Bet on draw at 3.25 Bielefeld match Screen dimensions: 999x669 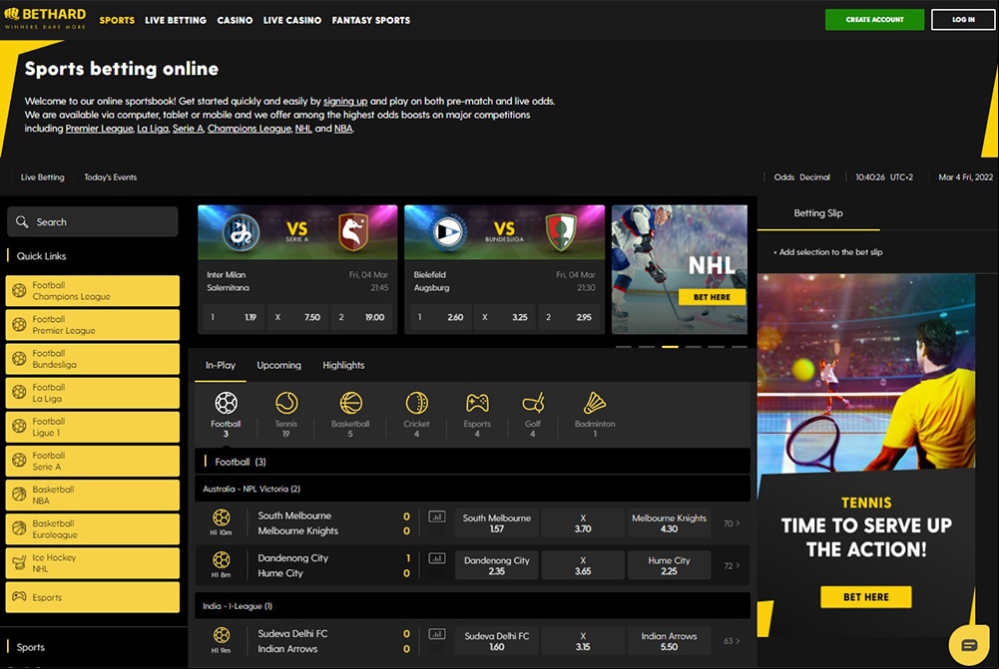tap(504, 317)
